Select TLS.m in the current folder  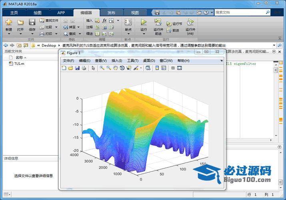tap(18, 64)
